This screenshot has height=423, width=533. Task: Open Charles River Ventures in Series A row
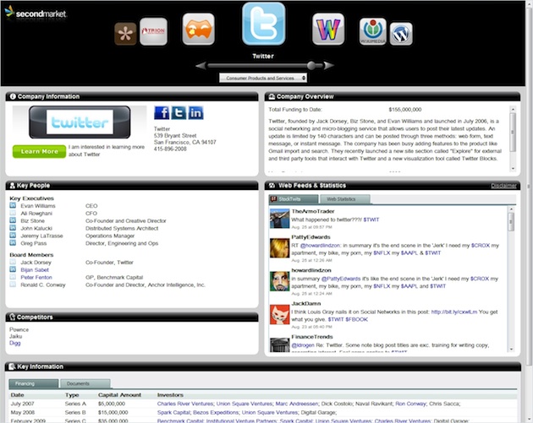[185, 404]
